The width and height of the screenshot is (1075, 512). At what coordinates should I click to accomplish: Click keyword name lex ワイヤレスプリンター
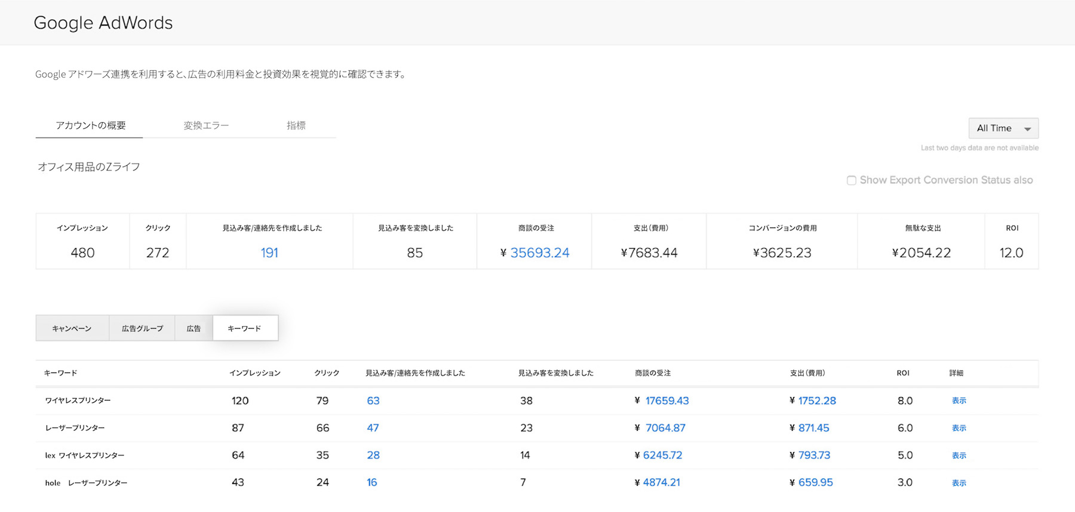pos(85,455)
